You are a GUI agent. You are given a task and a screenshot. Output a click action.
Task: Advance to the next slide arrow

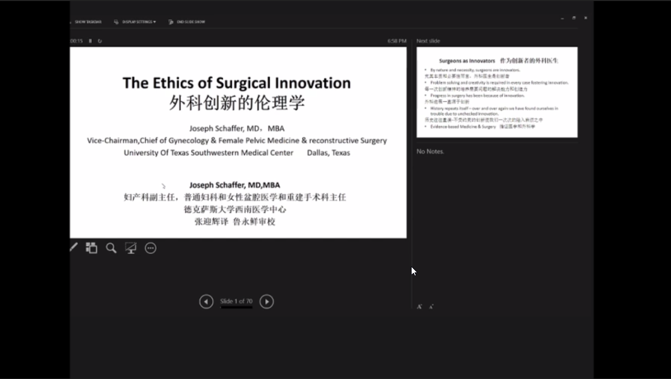[x=266, y=301]
